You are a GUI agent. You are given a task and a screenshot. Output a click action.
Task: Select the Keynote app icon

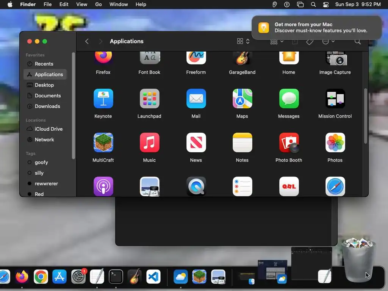103,99
